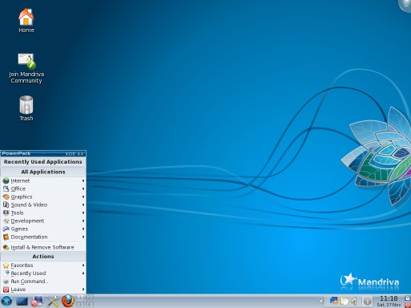Expand the Documentation submenu arrow

pyautogui.click(x=83, y=237)
